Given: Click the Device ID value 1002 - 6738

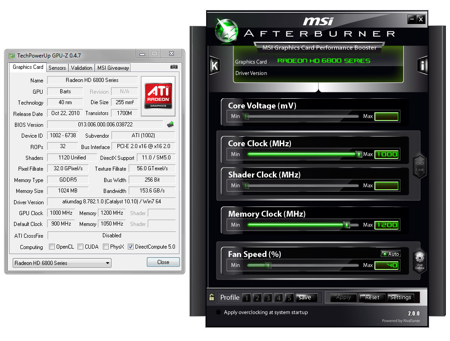Looking at the screenshot, I should click(63, 135).
